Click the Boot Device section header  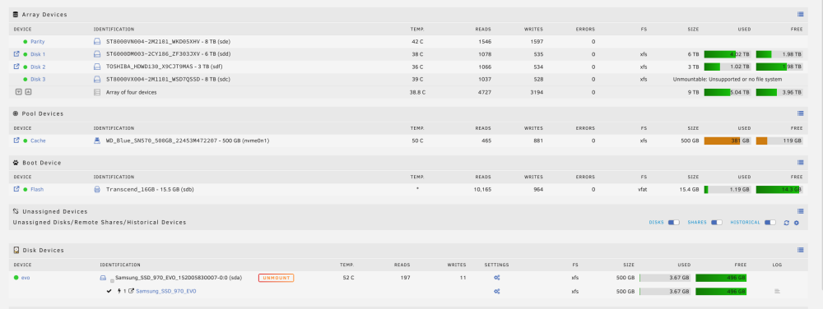(408, 163)
